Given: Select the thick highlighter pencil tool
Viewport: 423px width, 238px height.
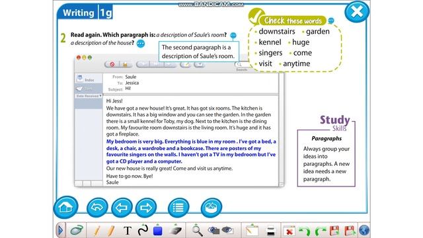Looking at the screenshot, I should 111,231.
